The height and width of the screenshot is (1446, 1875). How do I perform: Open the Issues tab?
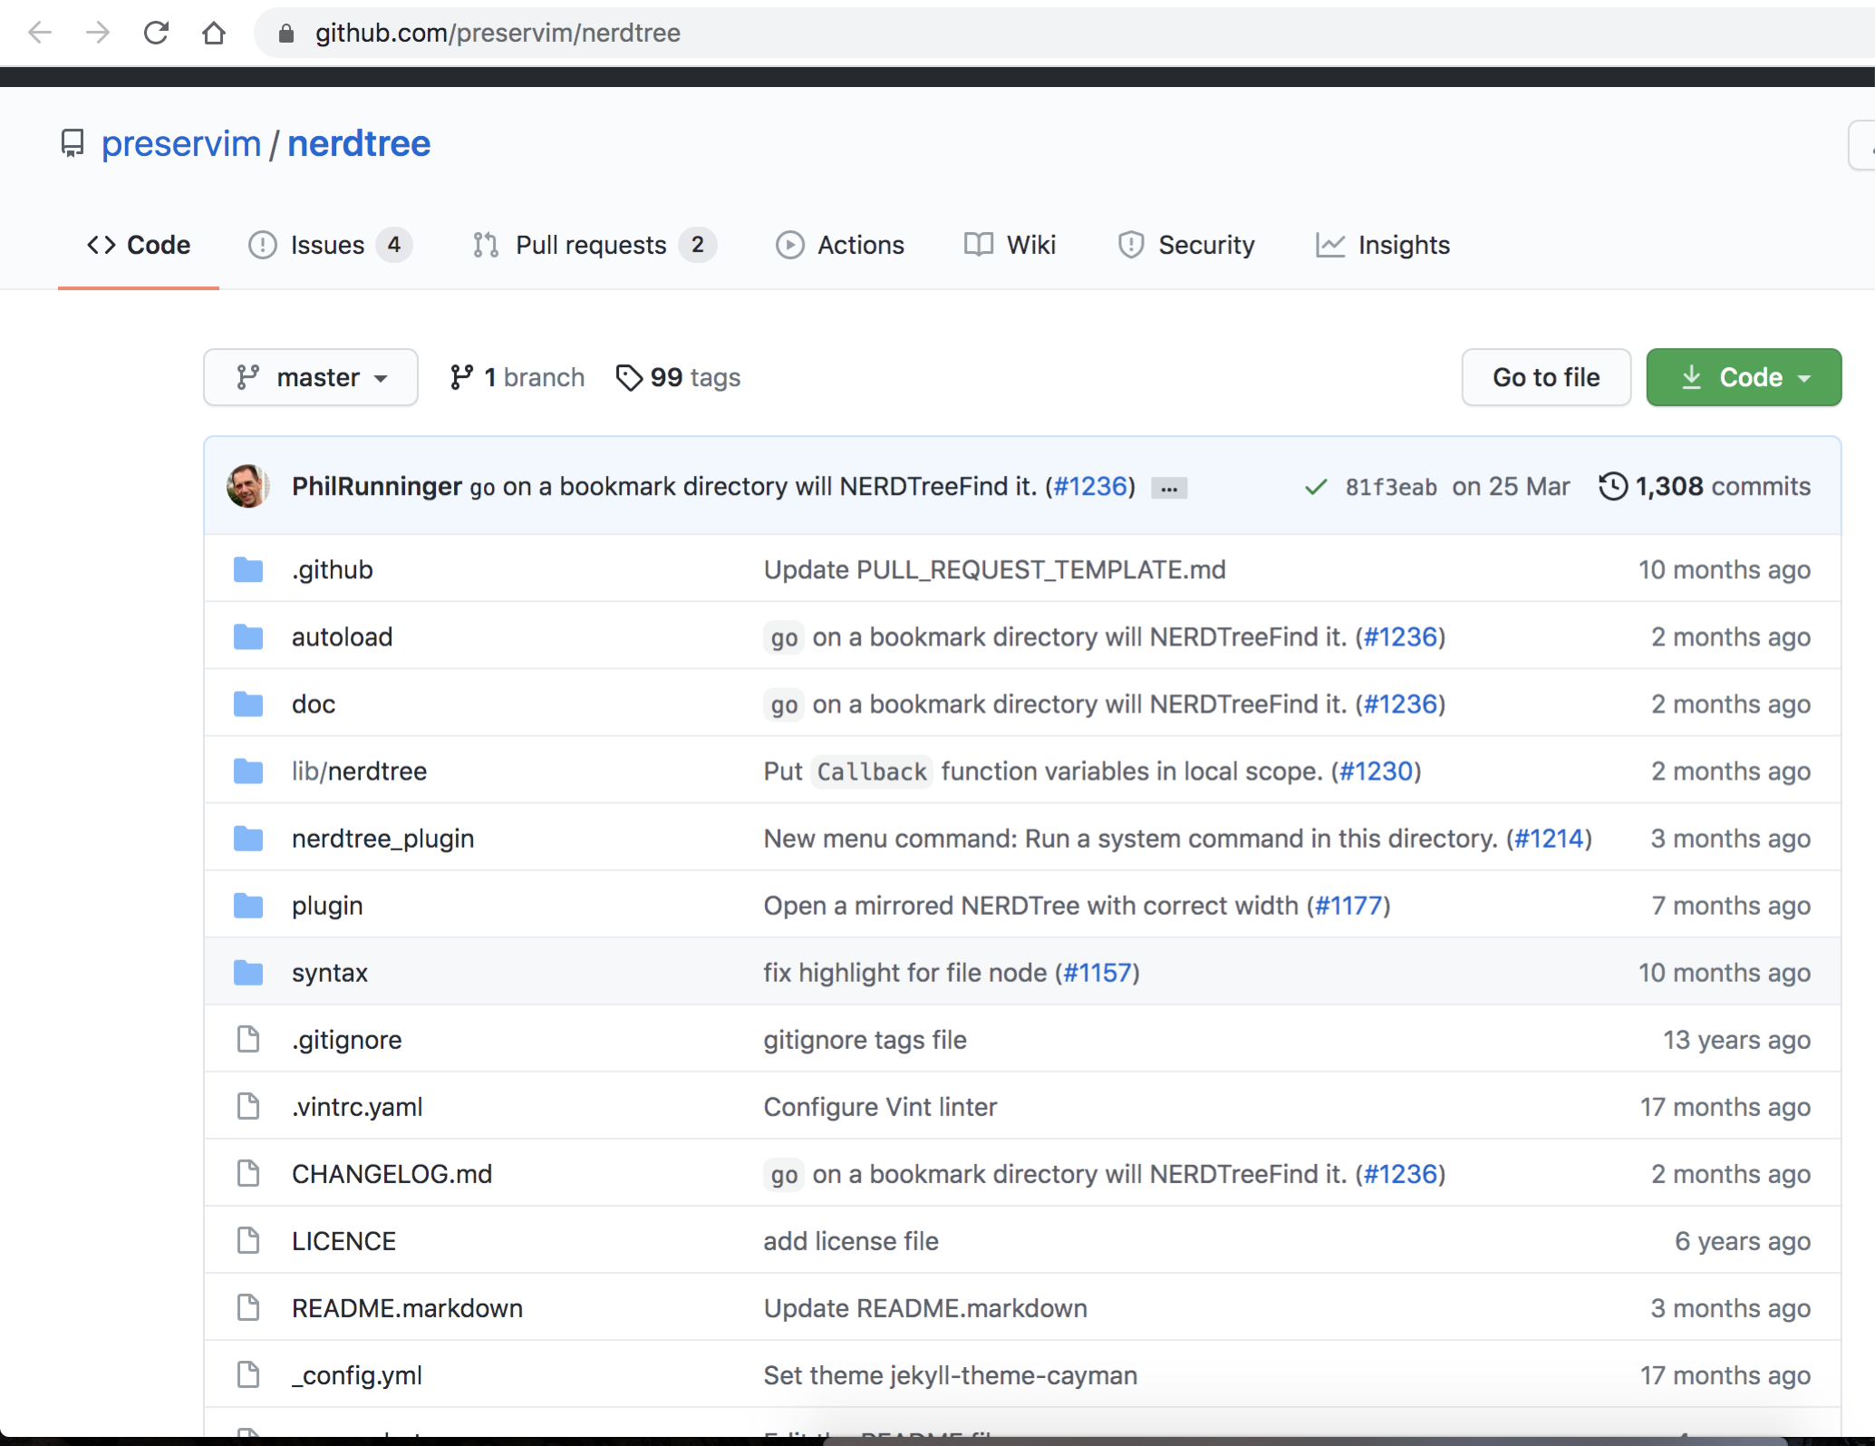330,245
